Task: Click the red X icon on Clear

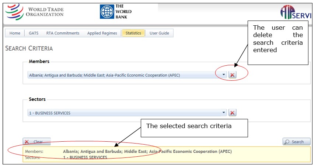Action: [27, 142]
